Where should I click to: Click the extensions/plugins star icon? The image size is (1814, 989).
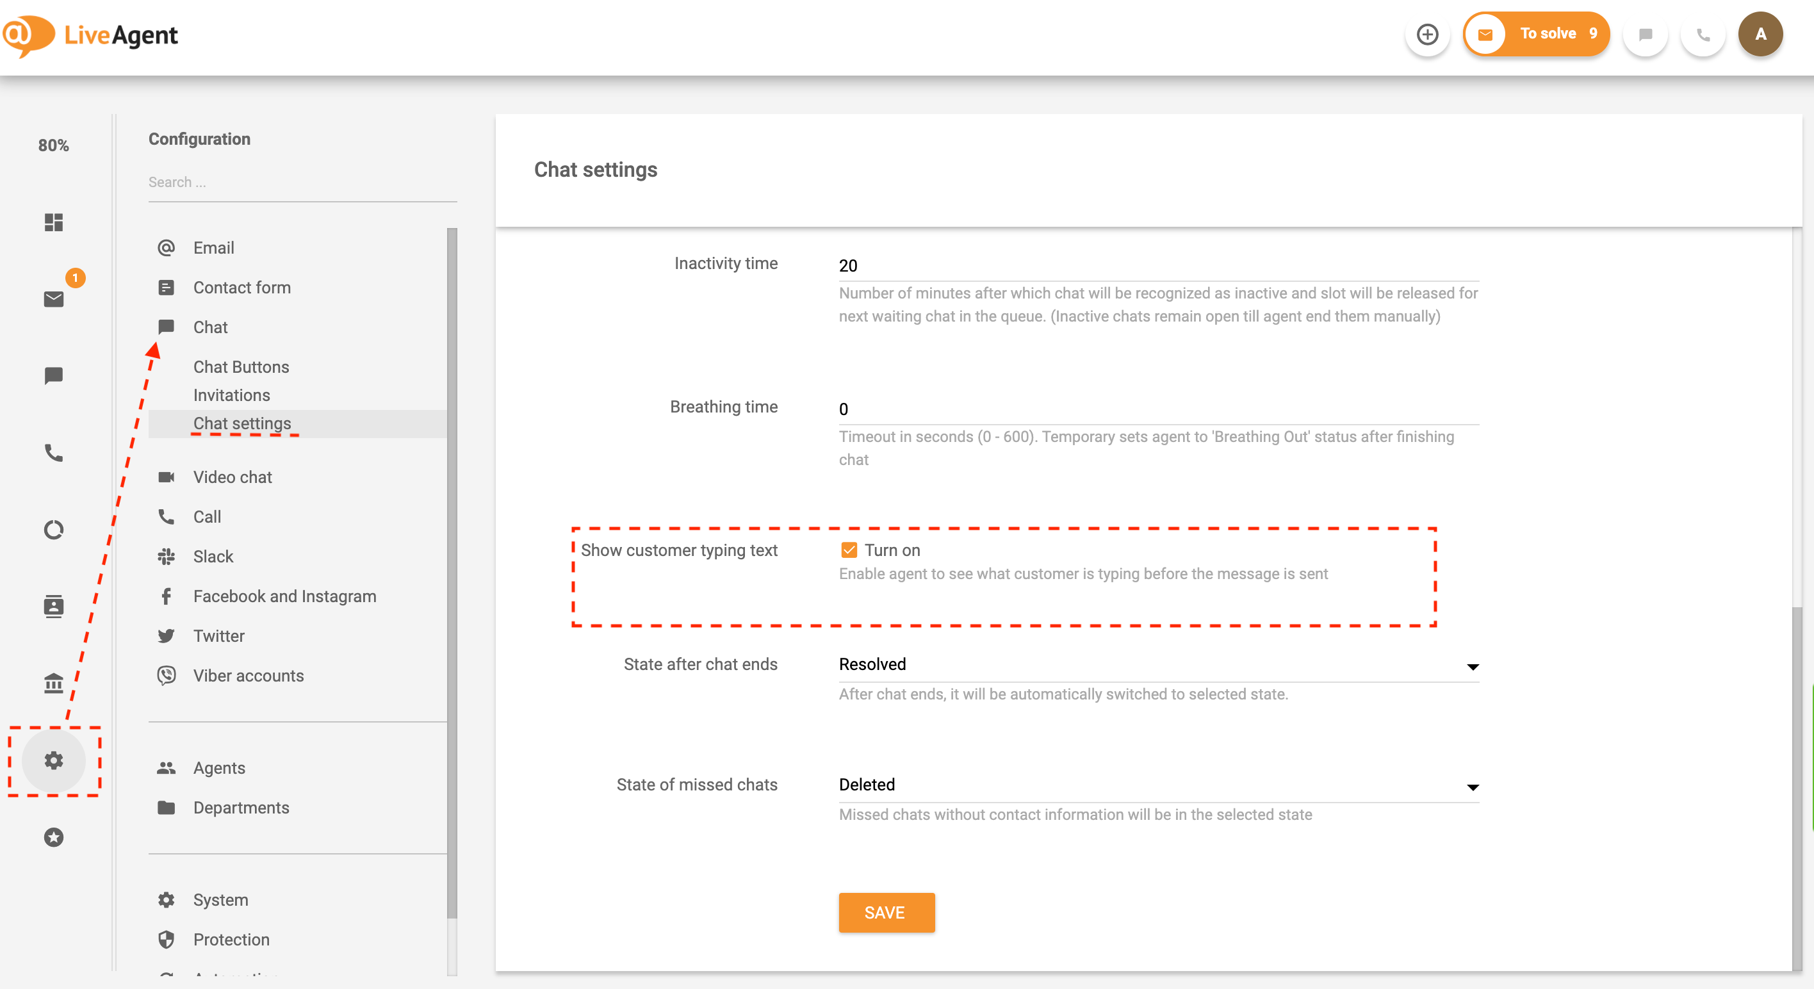[x=54, y=837]
